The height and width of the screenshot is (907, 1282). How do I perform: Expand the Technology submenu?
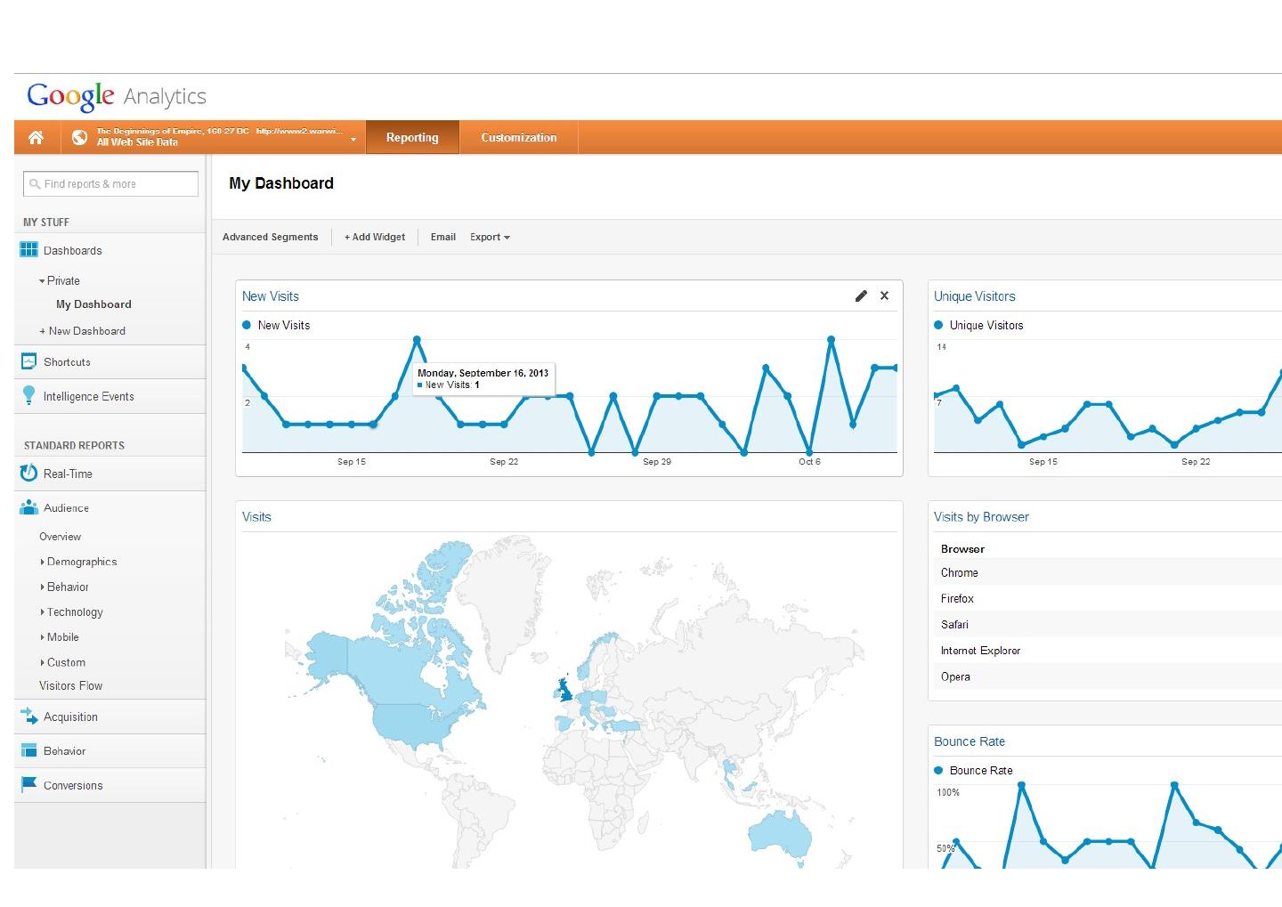click(75, 612)
